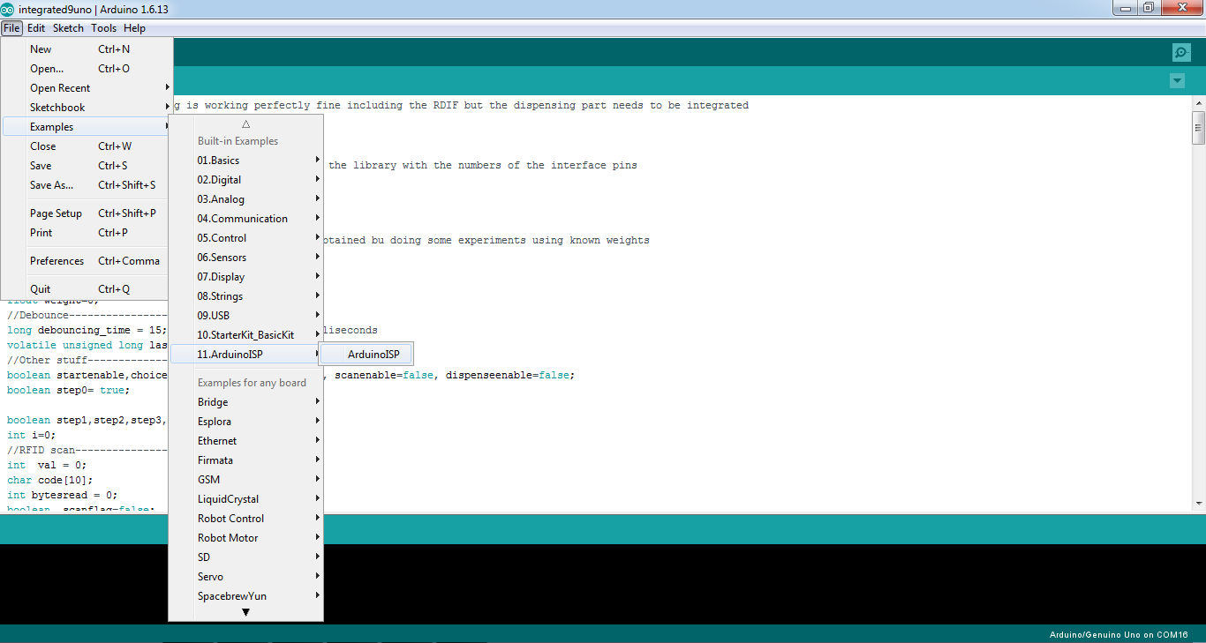Viewport: 1206px width, 643px height.
Task: Expand the 04.Communication examples submenu
Action: point(246,219)
